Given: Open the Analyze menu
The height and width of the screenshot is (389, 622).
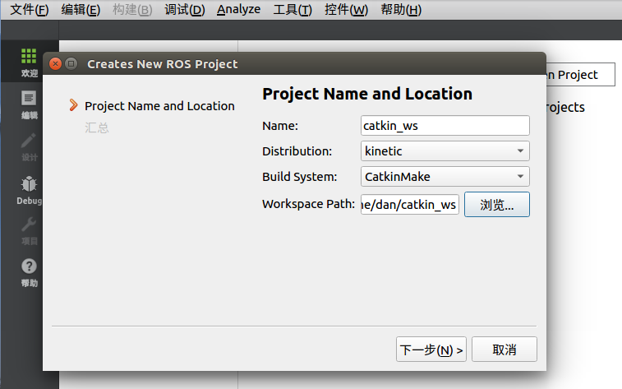Looking at the screenshot, I should coord(239,10).
